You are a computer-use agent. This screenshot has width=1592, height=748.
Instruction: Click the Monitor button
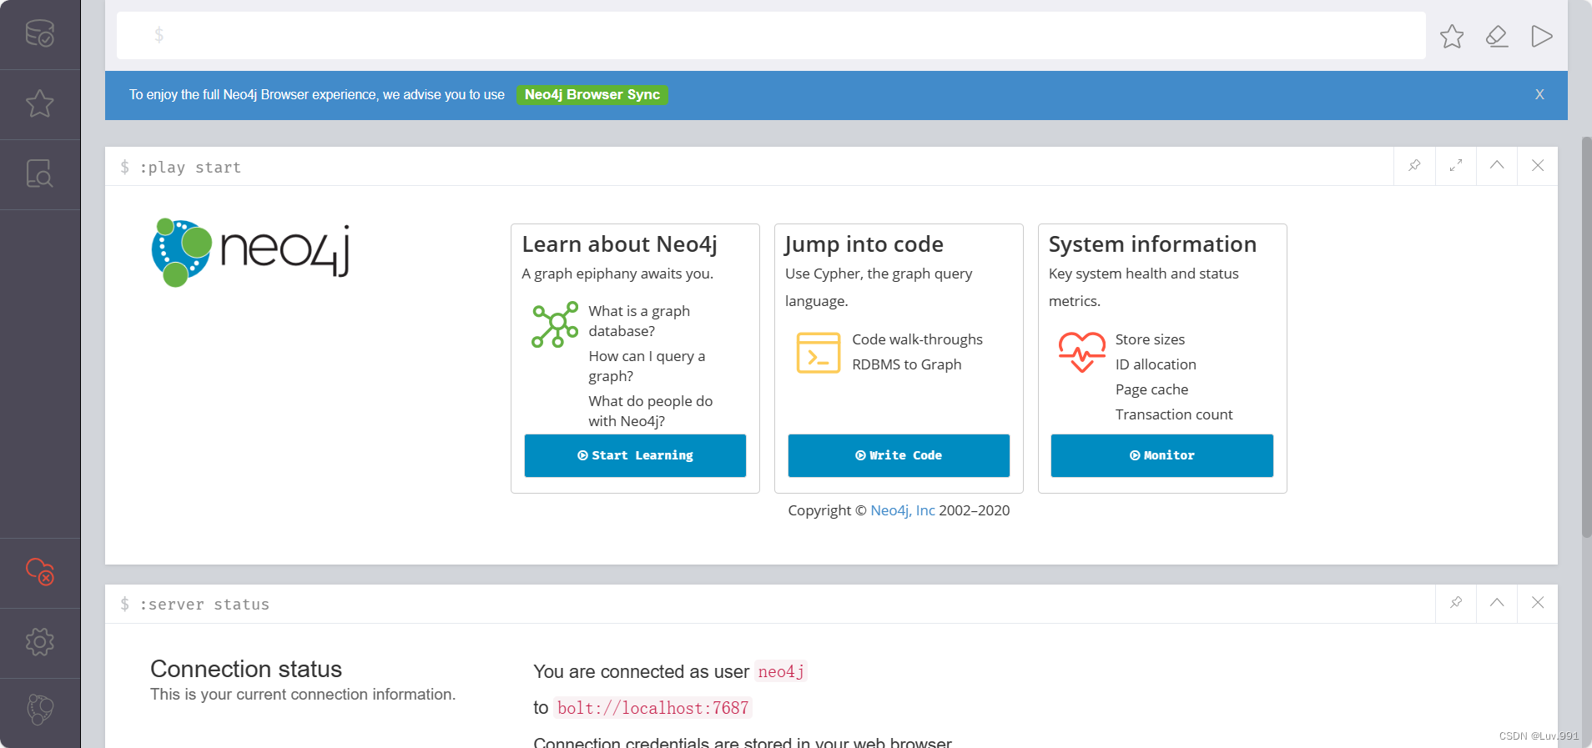coord(1162,455)
